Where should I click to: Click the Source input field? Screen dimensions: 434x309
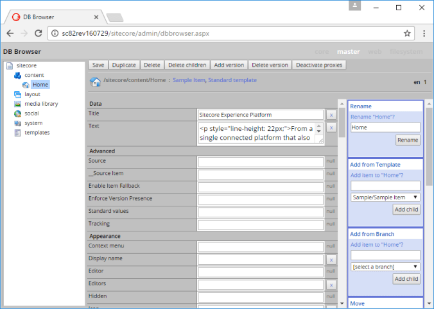click(261, 162)
